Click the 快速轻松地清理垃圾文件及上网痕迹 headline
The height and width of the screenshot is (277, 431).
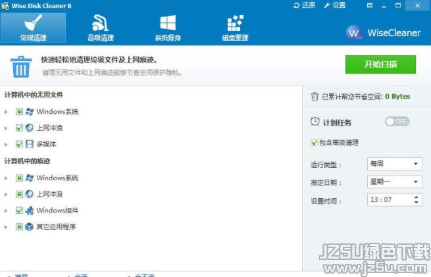[x=99, y=60]
